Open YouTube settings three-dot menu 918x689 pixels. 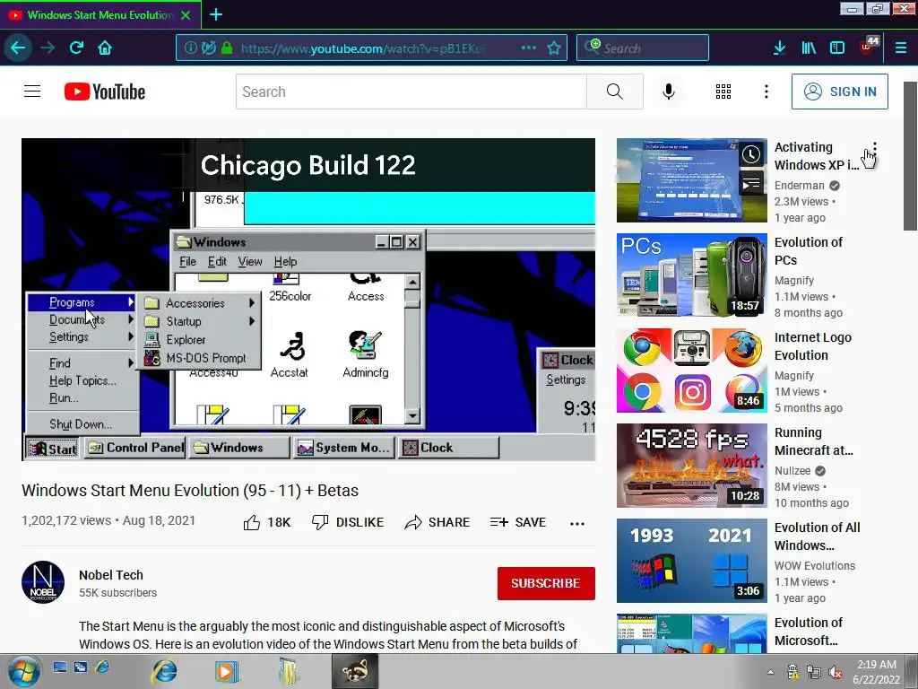(766, 92)
